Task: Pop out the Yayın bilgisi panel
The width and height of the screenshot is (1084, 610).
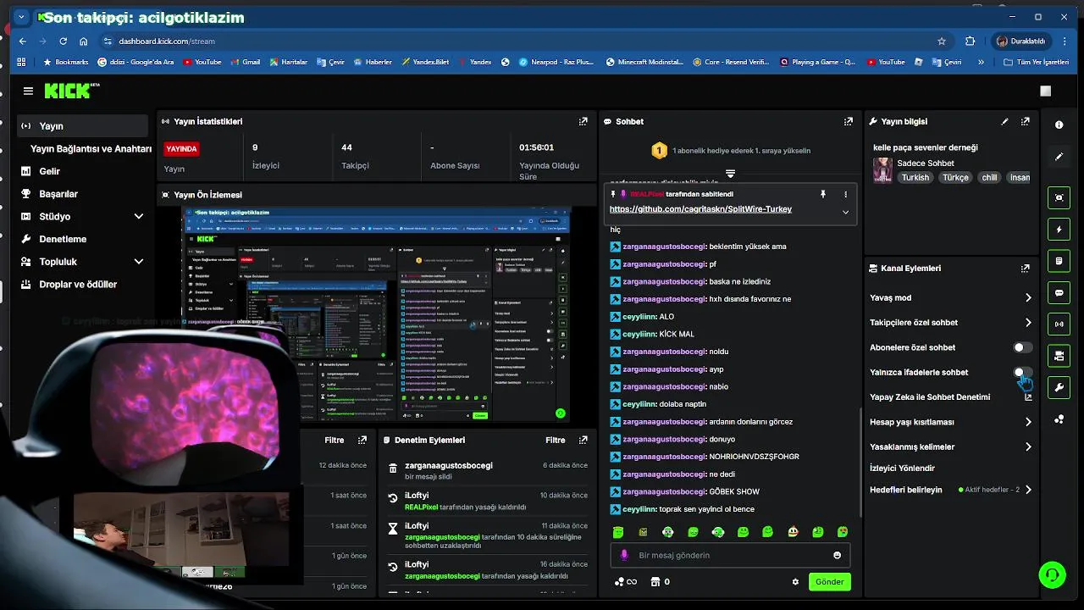Action: (x=1026, y=121)
